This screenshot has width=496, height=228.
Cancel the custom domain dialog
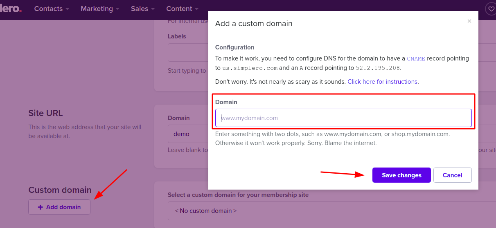453,175
